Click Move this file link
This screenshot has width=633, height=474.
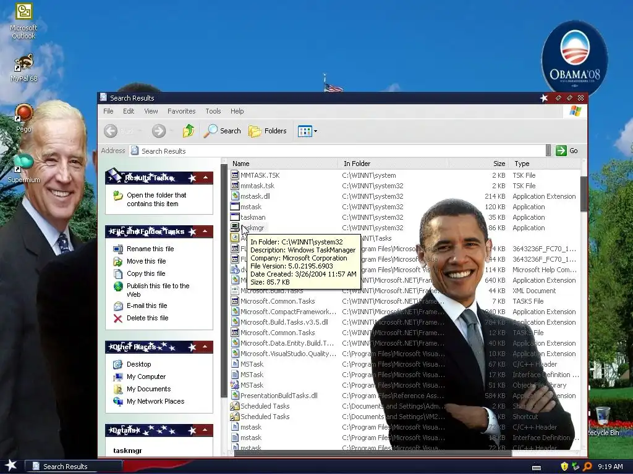coord(146,261)
